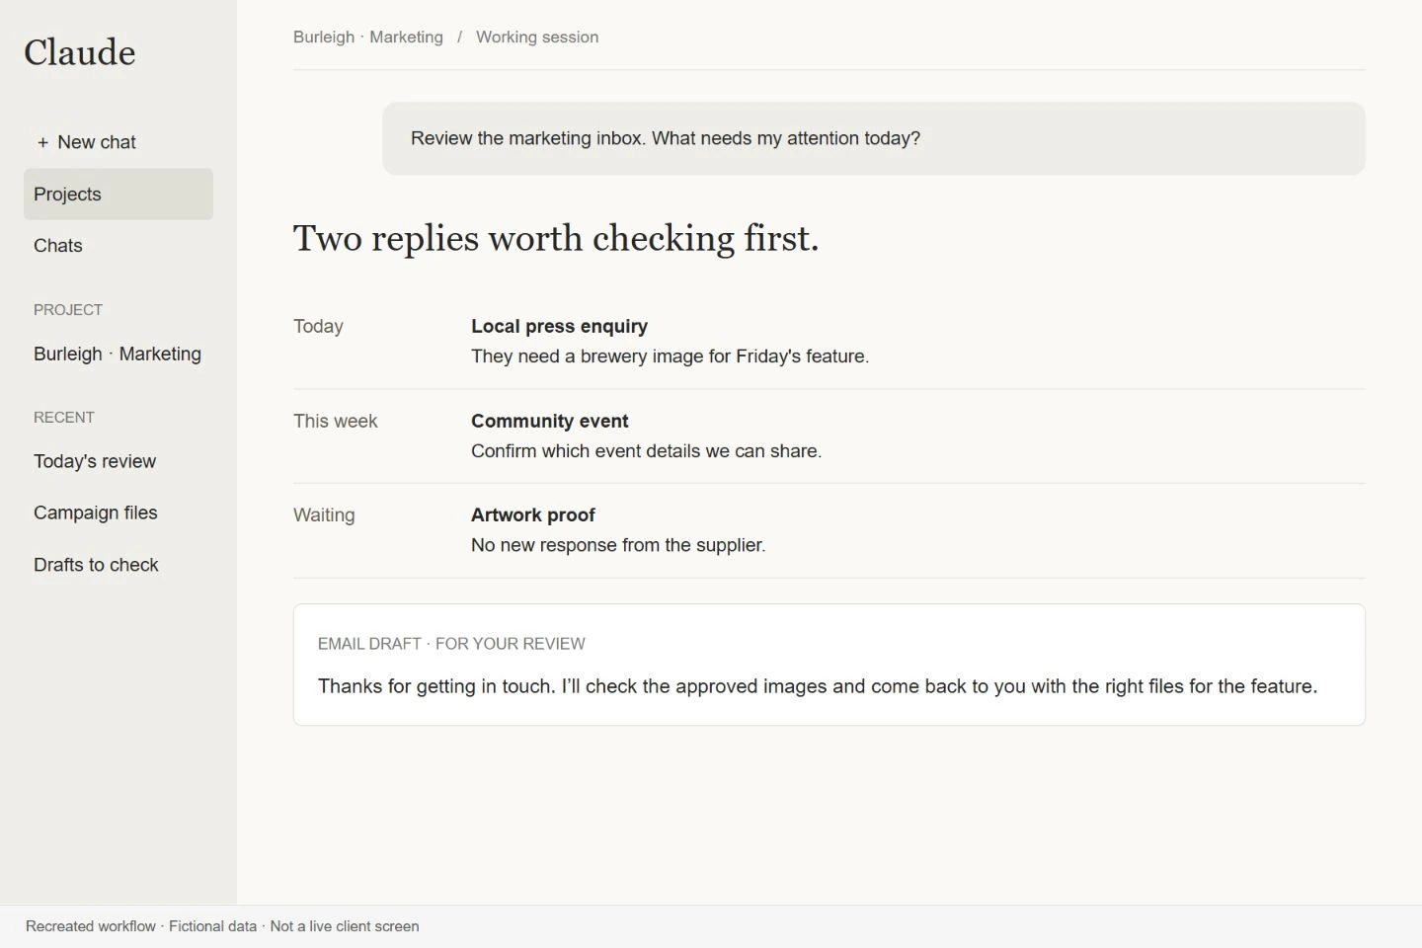This screenshot has width=1422, height=948.
Task: Open Projects in the sidebar
Action: pyautogui.click(x=118, y=194)
